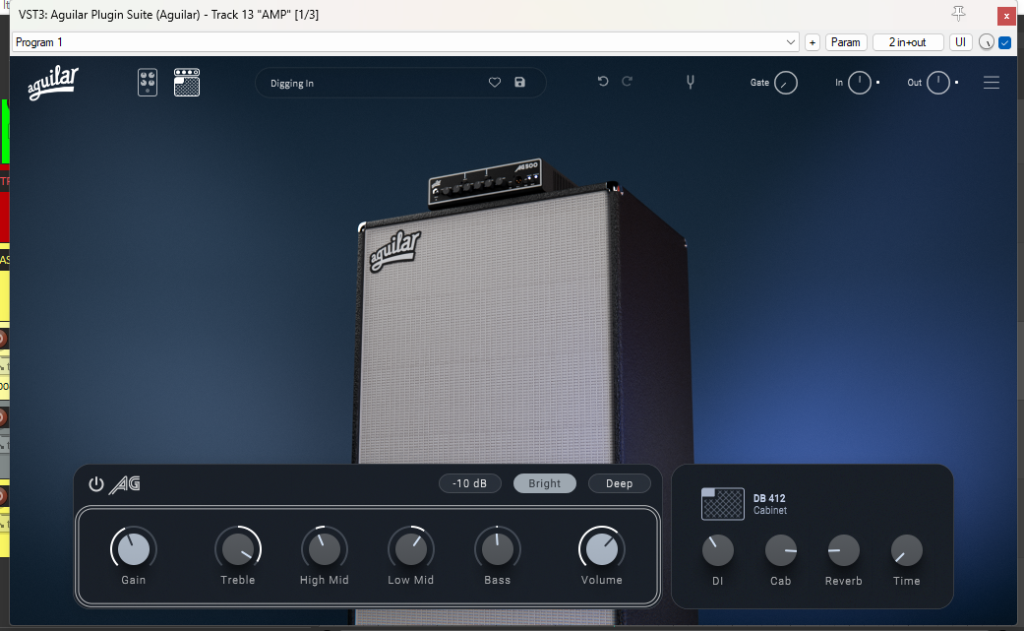Toggle the AG amp power icon

96,484
